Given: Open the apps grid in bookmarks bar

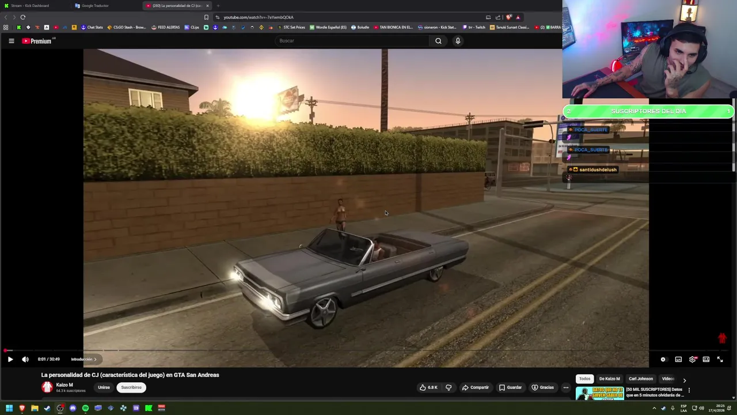Looking at the screenshot, I should (6, 27).
